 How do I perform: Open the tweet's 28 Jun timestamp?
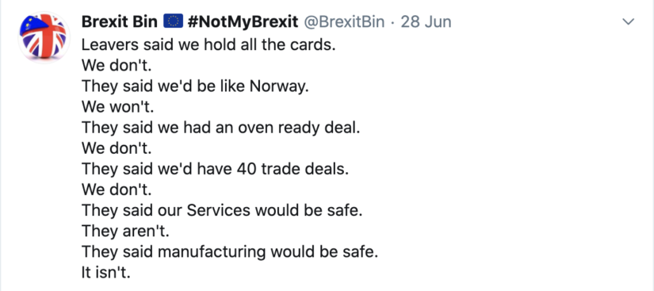click(x=426, y=21)
